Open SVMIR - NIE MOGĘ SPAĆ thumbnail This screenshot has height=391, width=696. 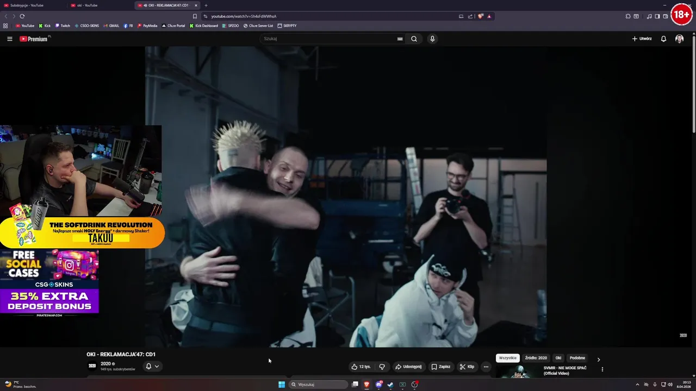point(518,371)
